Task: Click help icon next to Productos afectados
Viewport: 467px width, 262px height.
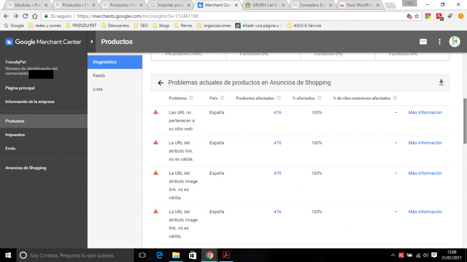Action: [279, 98]
